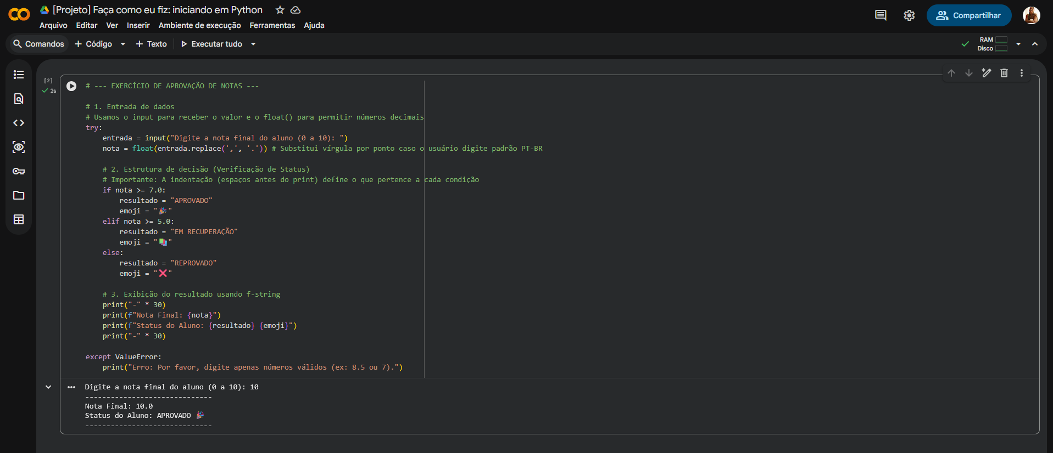The height and width of the screenshot is (453, 1053).
Task: Open the Ambiente de execução menu
Action: pyautogui.click(x=200, y=25)
